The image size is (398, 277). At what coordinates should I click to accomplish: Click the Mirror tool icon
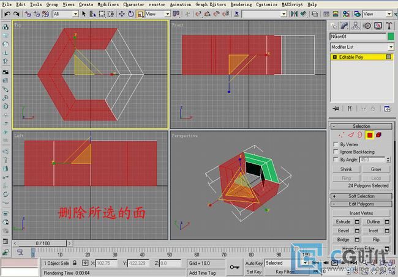(294, 13)
